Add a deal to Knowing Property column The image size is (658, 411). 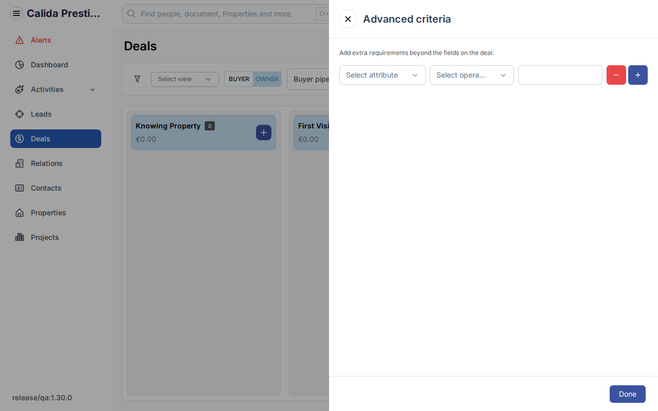pyautogui.click(x=264, y=133)
